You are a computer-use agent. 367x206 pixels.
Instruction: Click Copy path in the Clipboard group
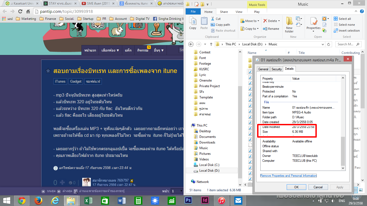pyautogui.click(x=220, y=25)
